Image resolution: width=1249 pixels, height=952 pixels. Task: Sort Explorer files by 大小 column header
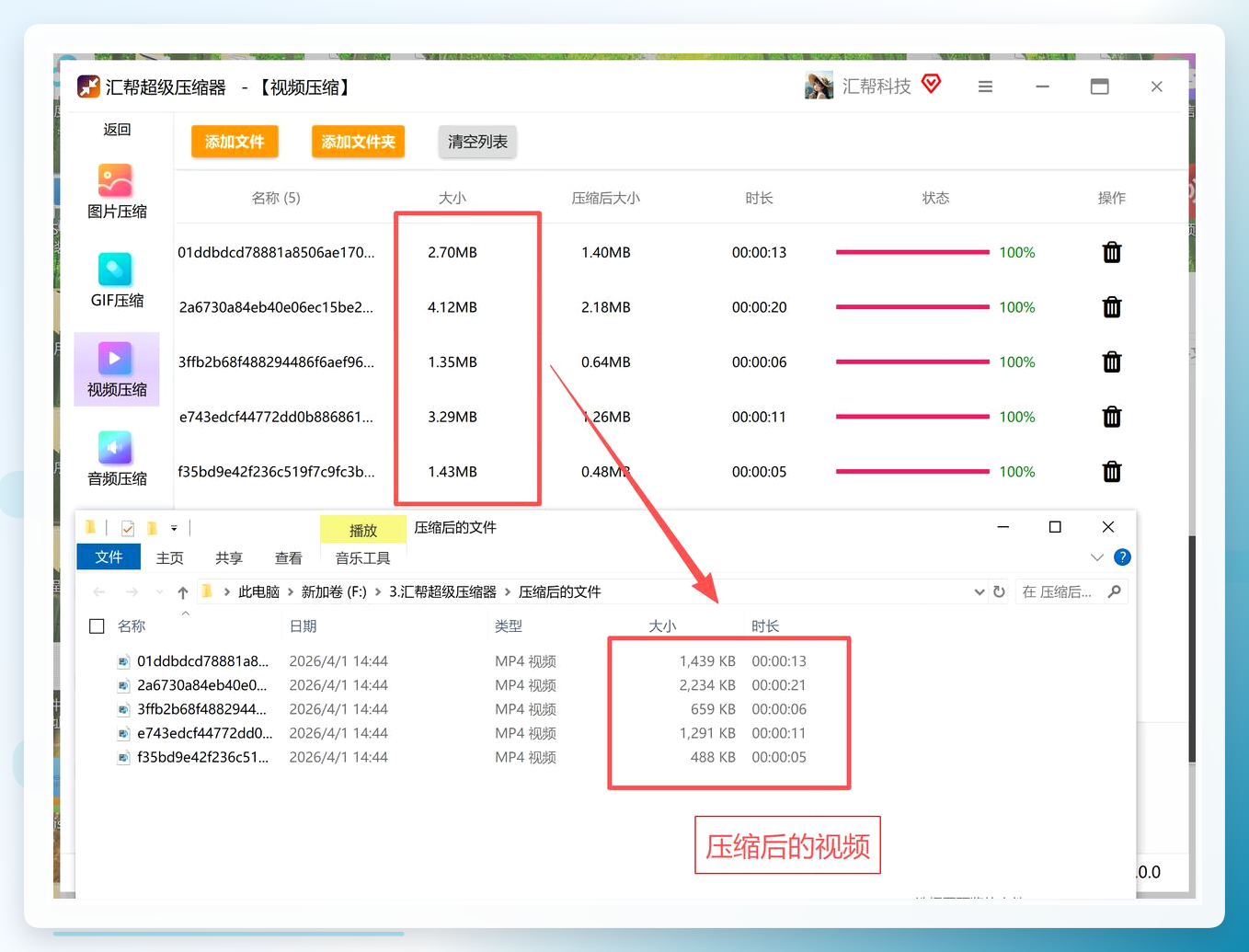(662, 626)
